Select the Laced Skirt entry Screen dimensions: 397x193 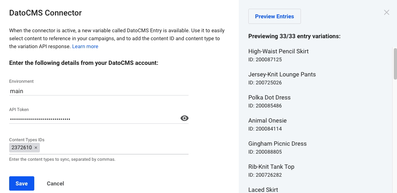[263, 190]
